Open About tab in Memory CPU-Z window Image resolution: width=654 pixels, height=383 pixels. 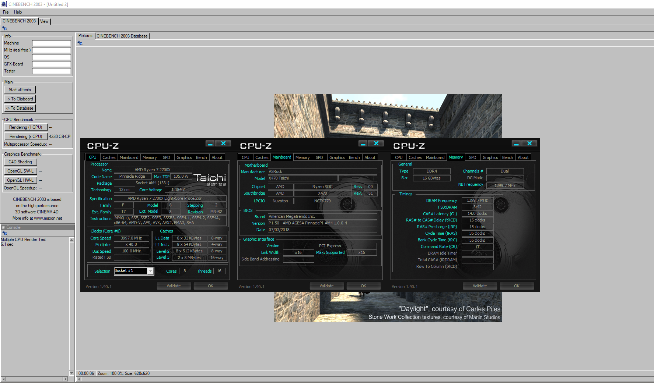[523, 157]
